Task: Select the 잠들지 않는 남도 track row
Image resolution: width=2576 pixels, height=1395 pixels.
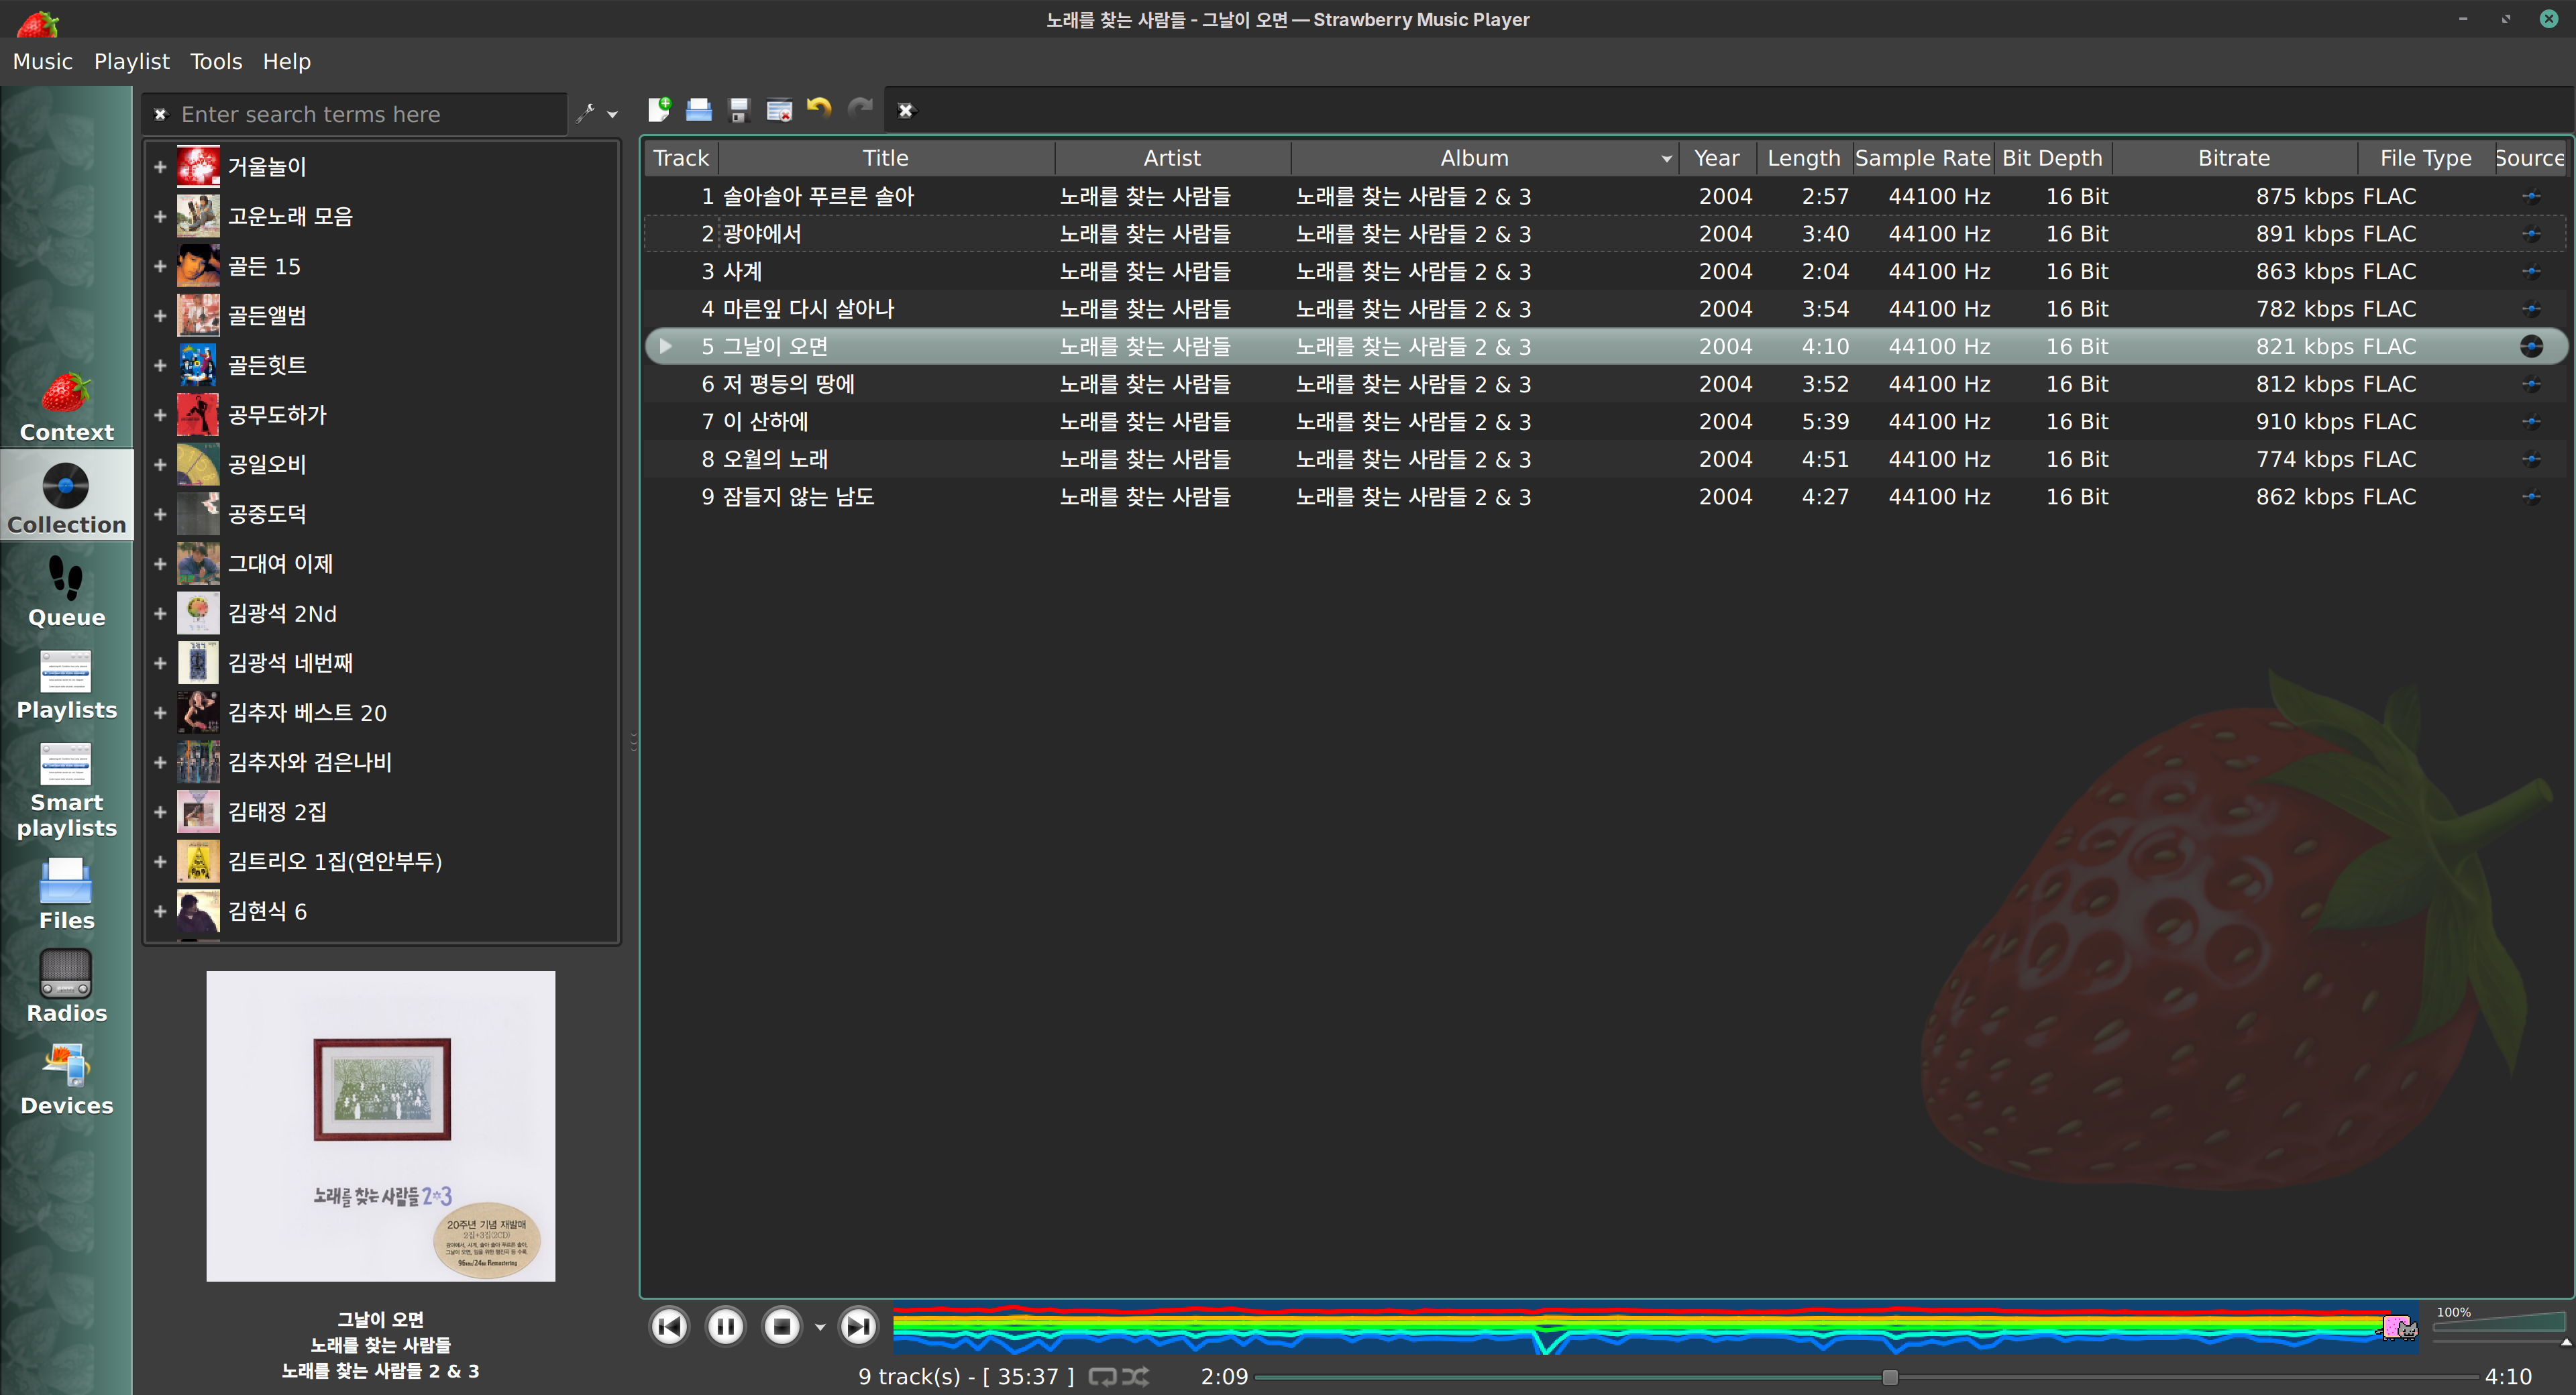Action: coord(1606,497)
